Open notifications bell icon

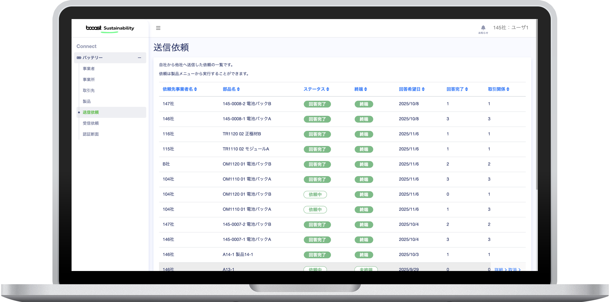tap(483, 28)
